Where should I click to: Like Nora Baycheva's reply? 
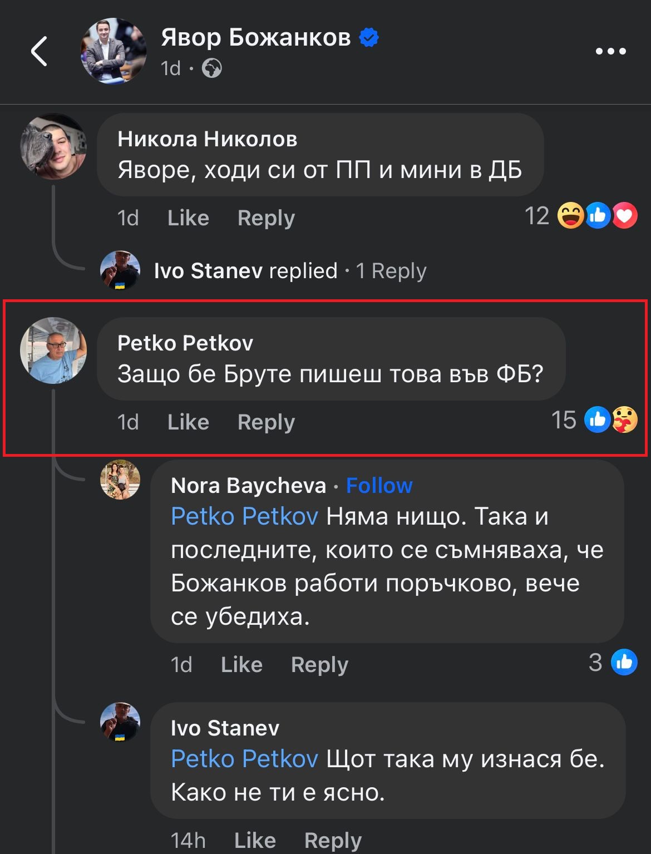coord(241,665)
